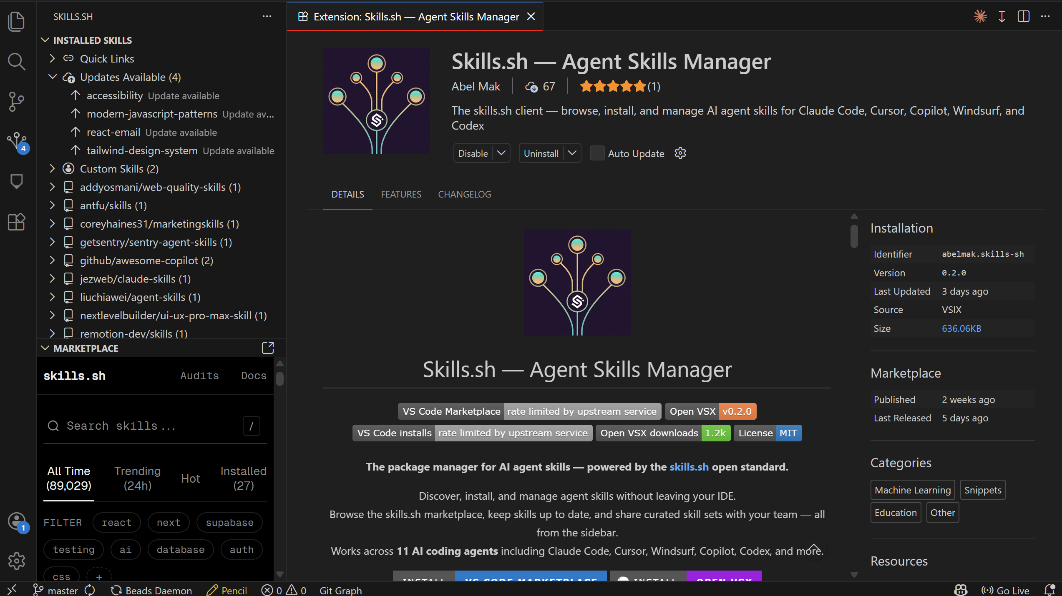Click the marketplace panel scrollbar thumb
This screenshot has width=1062, height=596.
coord(280,378)
